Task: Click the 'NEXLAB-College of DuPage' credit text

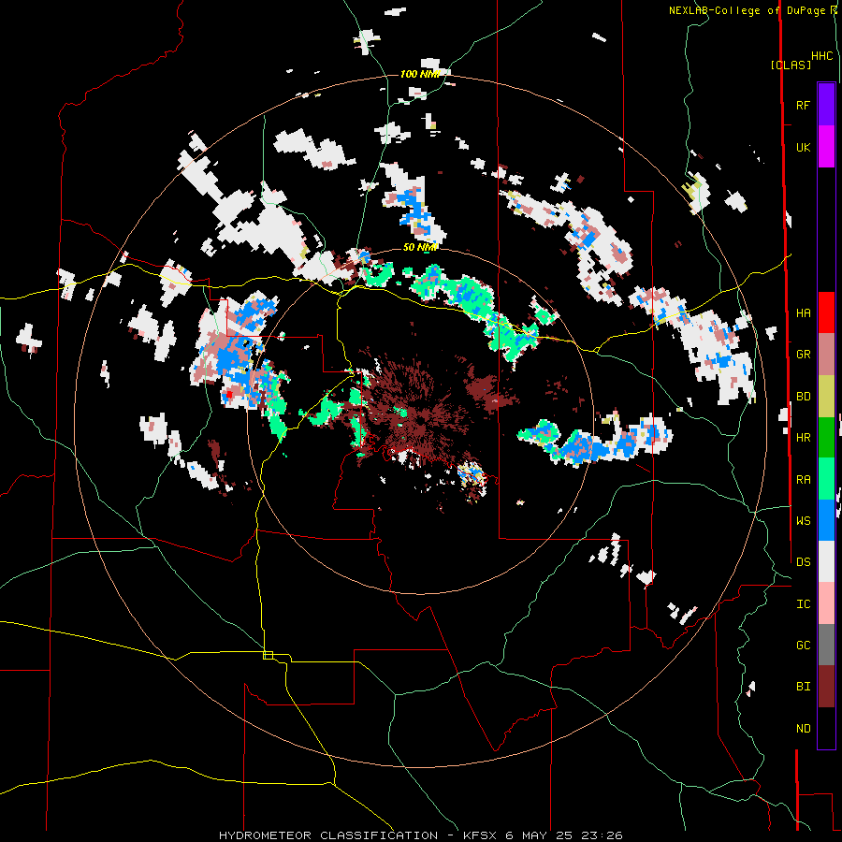Action: (x=749, y=10)
